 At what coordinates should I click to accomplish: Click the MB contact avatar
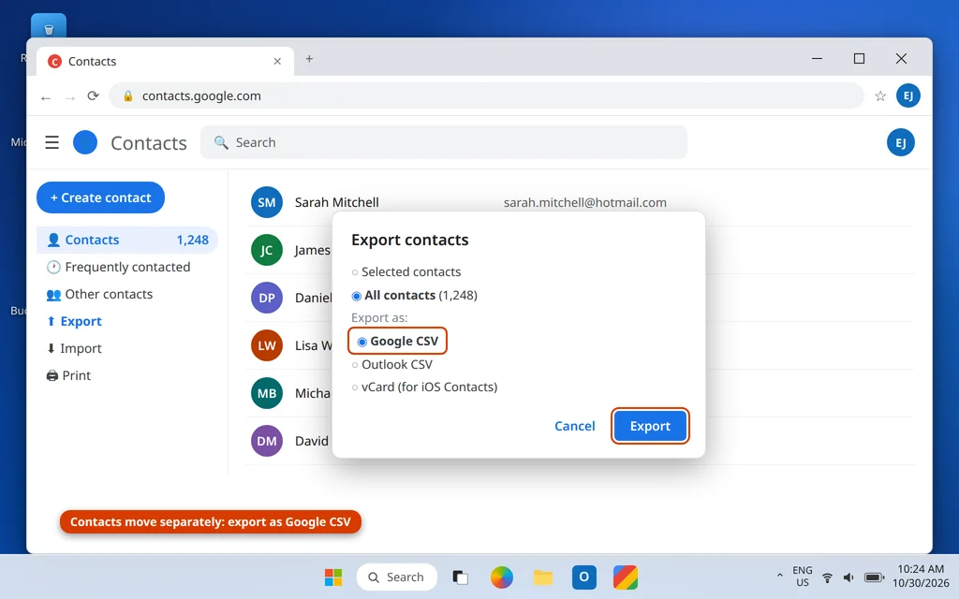click(x=267, y=393)
